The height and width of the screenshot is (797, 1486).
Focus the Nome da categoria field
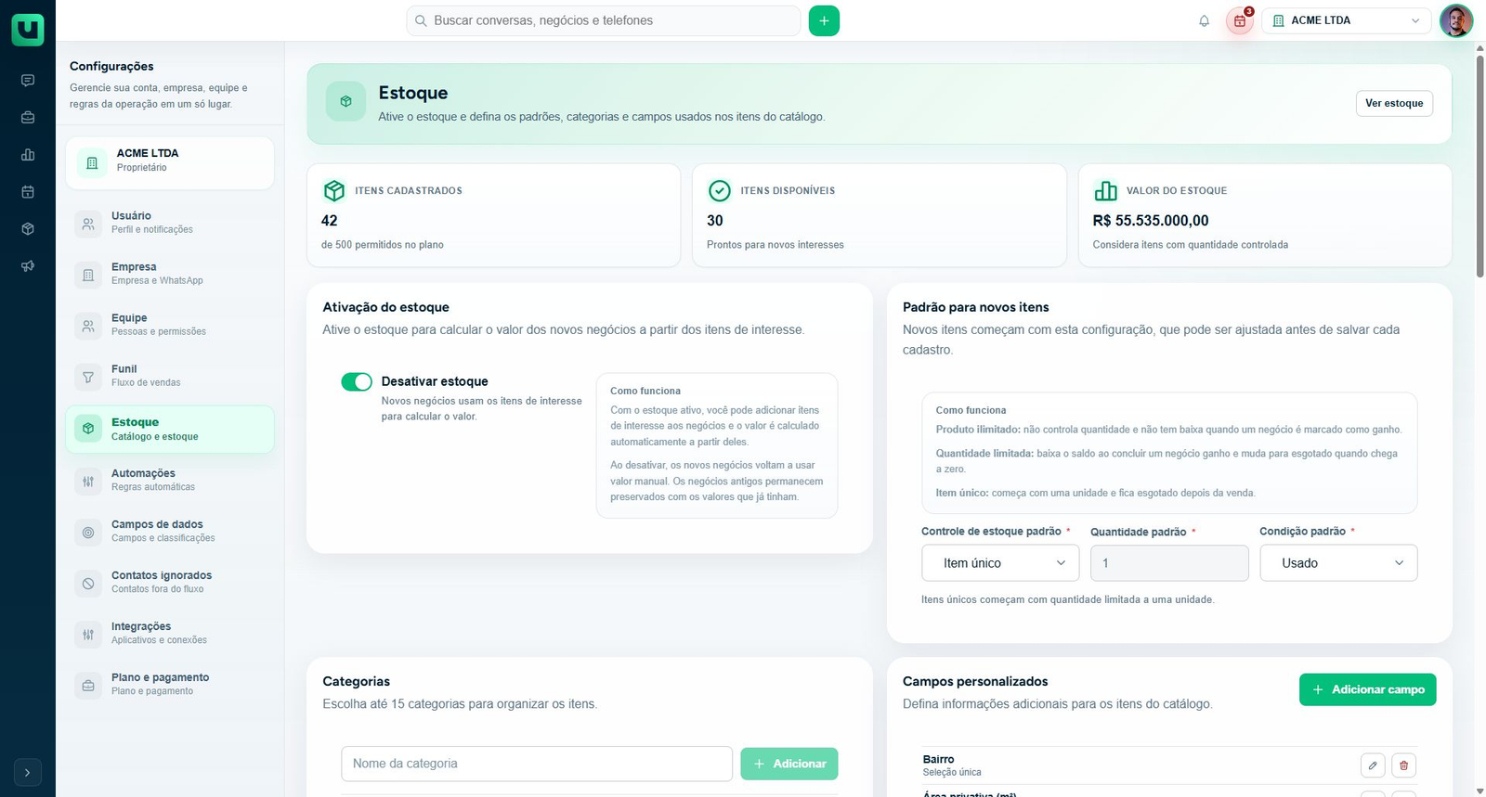coord(537,764)
